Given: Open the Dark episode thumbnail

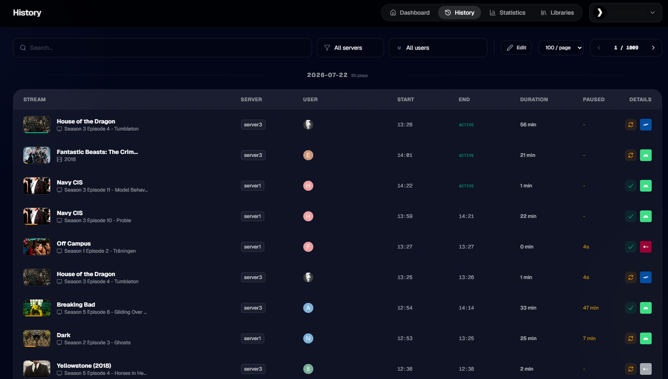Looking at the screenshot, I should pos(37,338).
